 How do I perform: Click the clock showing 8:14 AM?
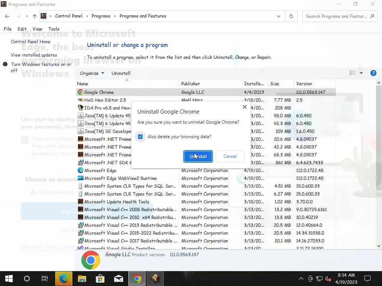pos(346,275)
